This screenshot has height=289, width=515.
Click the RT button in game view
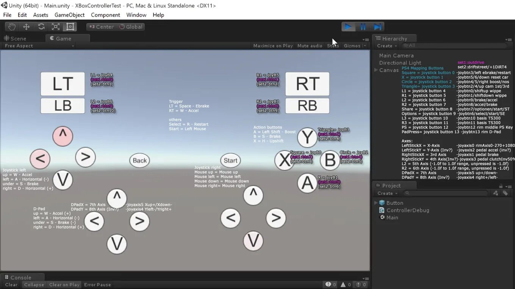[x=307, y=84]
